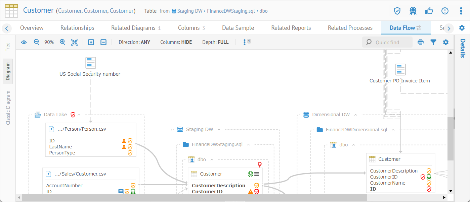Zoom in using the magnifier plus icon
This screenshot has height=202, width=470.
[x=62, y=42]
